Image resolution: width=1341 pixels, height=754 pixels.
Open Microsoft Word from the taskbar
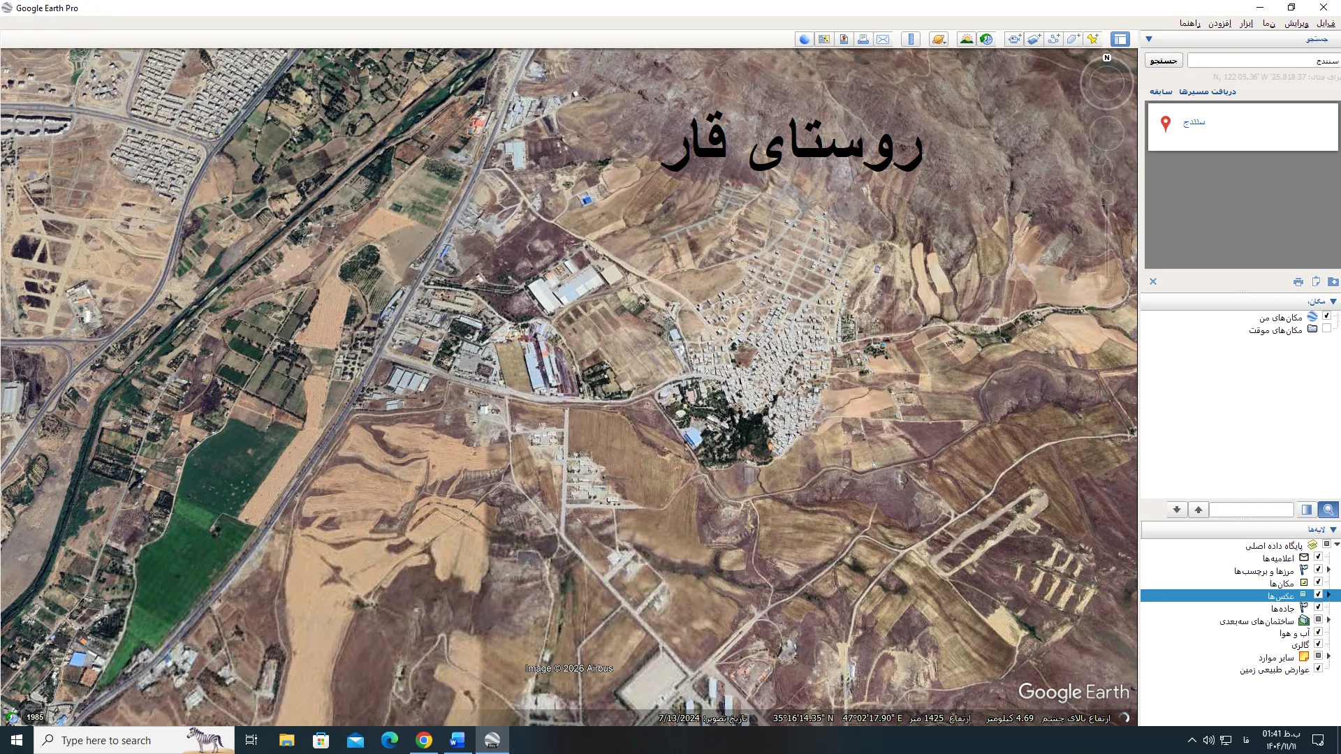[x=457, y=740]
